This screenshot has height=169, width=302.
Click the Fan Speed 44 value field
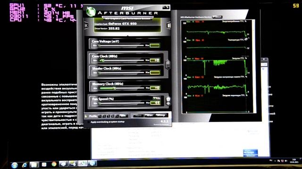pos(155,103)
